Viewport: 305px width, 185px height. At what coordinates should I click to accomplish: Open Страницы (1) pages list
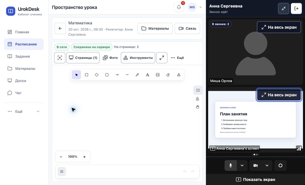pyautogui.click(x=83, y=58)
